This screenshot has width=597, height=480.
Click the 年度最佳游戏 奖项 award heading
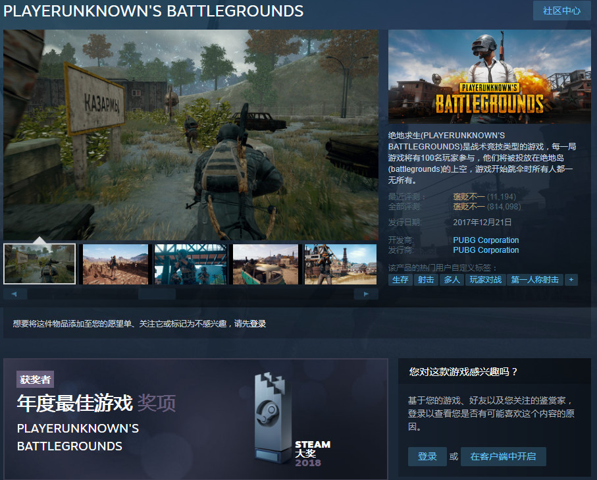96,403
